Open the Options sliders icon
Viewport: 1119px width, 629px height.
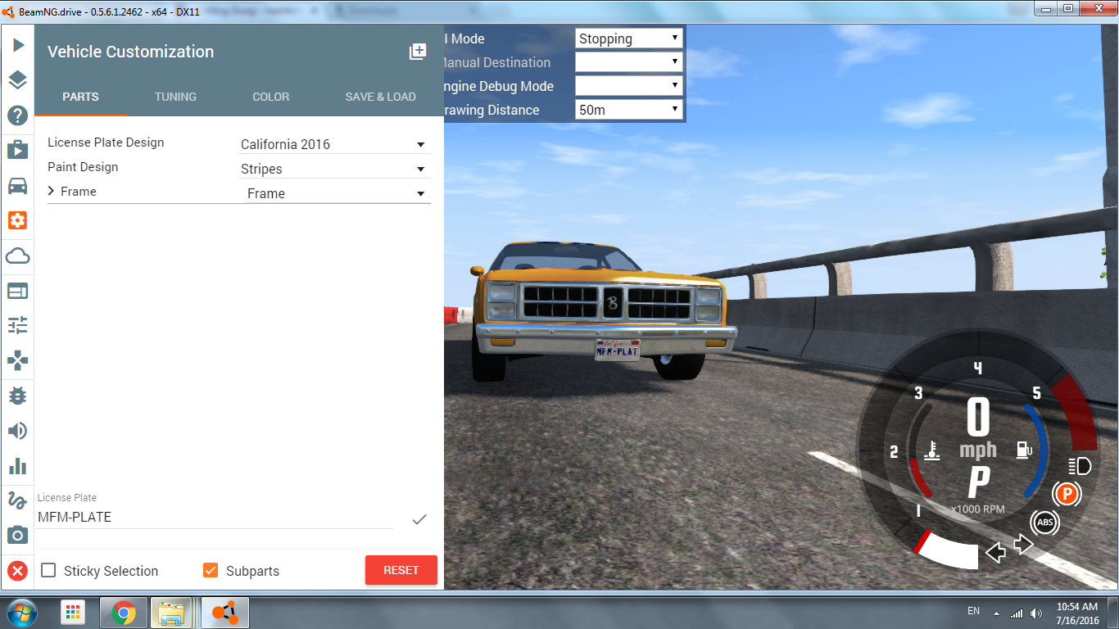coord(18,325)
